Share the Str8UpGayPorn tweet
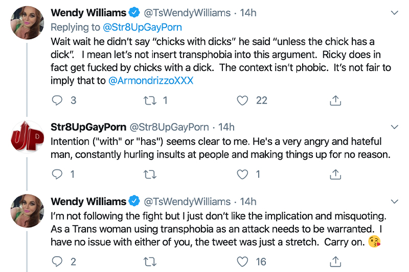Viewport: 409px width, 272px height. [x=335, y=175]
